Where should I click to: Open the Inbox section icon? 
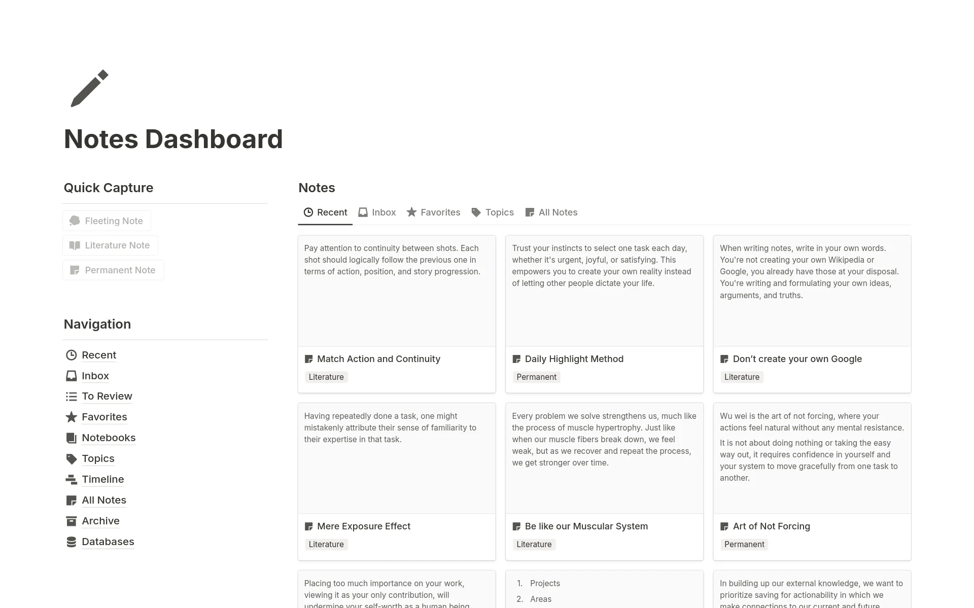click(x=70, y=375)
